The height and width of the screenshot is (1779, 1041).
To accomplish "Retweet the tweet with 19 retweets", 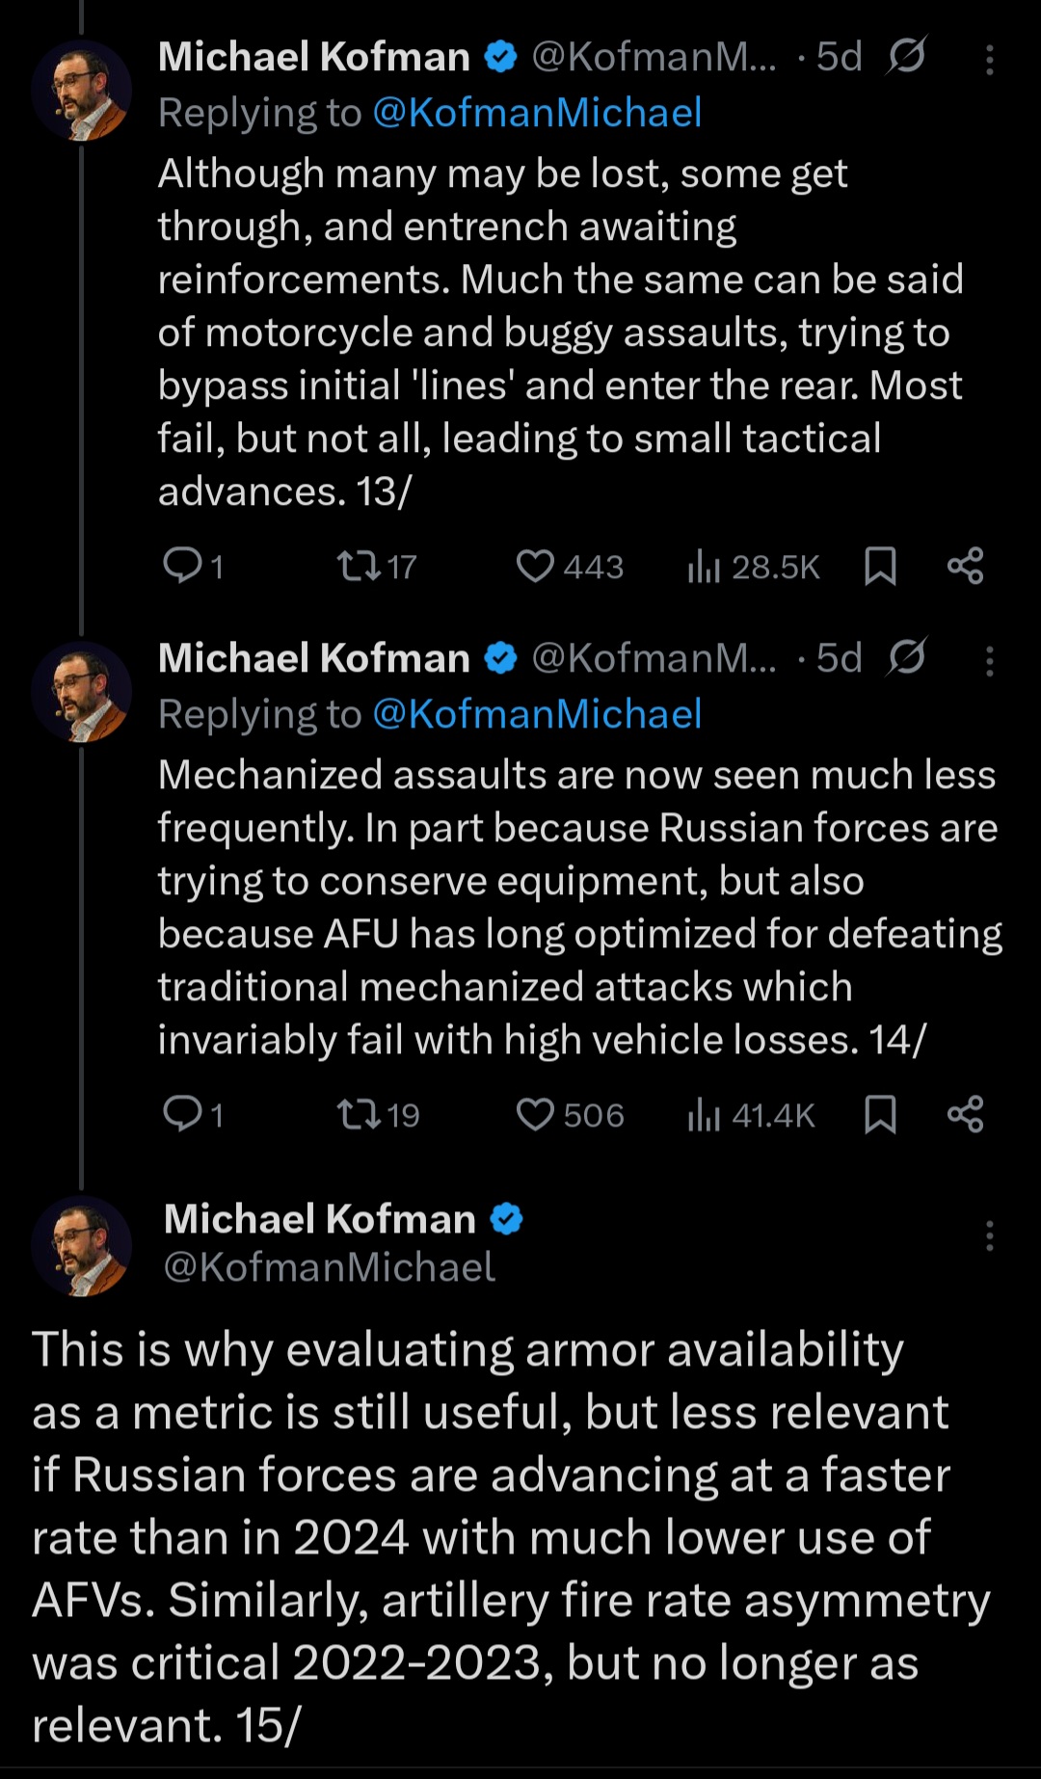I will pos(359,1114).
